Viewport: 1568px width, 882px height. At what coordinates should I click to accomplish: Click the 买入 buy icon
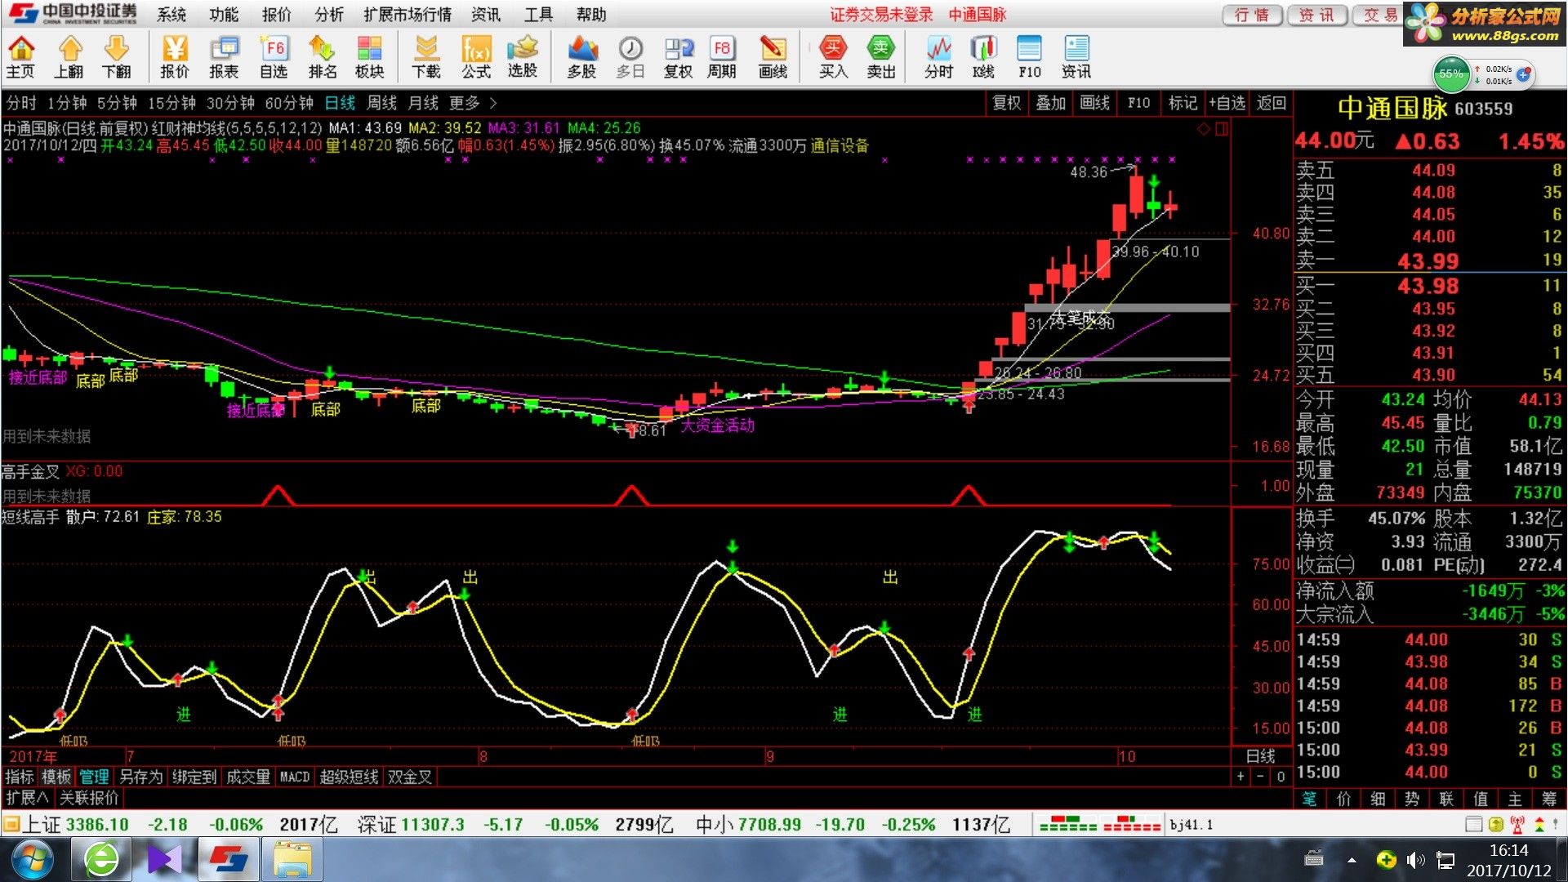pyautogui.click(x=833, y=57)
